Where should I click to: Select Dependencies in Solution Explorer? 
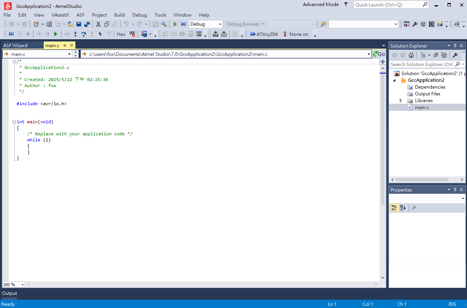pos(430,87)
